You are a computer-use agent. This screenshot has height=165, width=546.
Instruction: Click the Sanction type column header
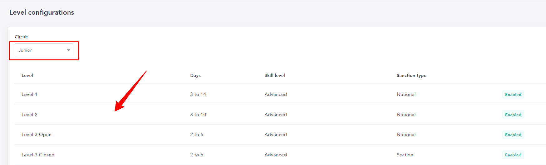[x=411, y=75]
